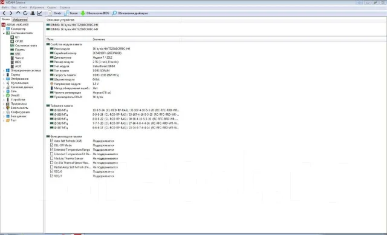Collapse the Системная плата parent node
This screenshot has height=235, width=387.
(x=4, y=33)
